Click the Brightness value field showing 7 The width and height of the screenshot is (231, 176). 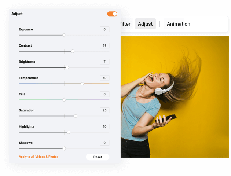[104, 62]
